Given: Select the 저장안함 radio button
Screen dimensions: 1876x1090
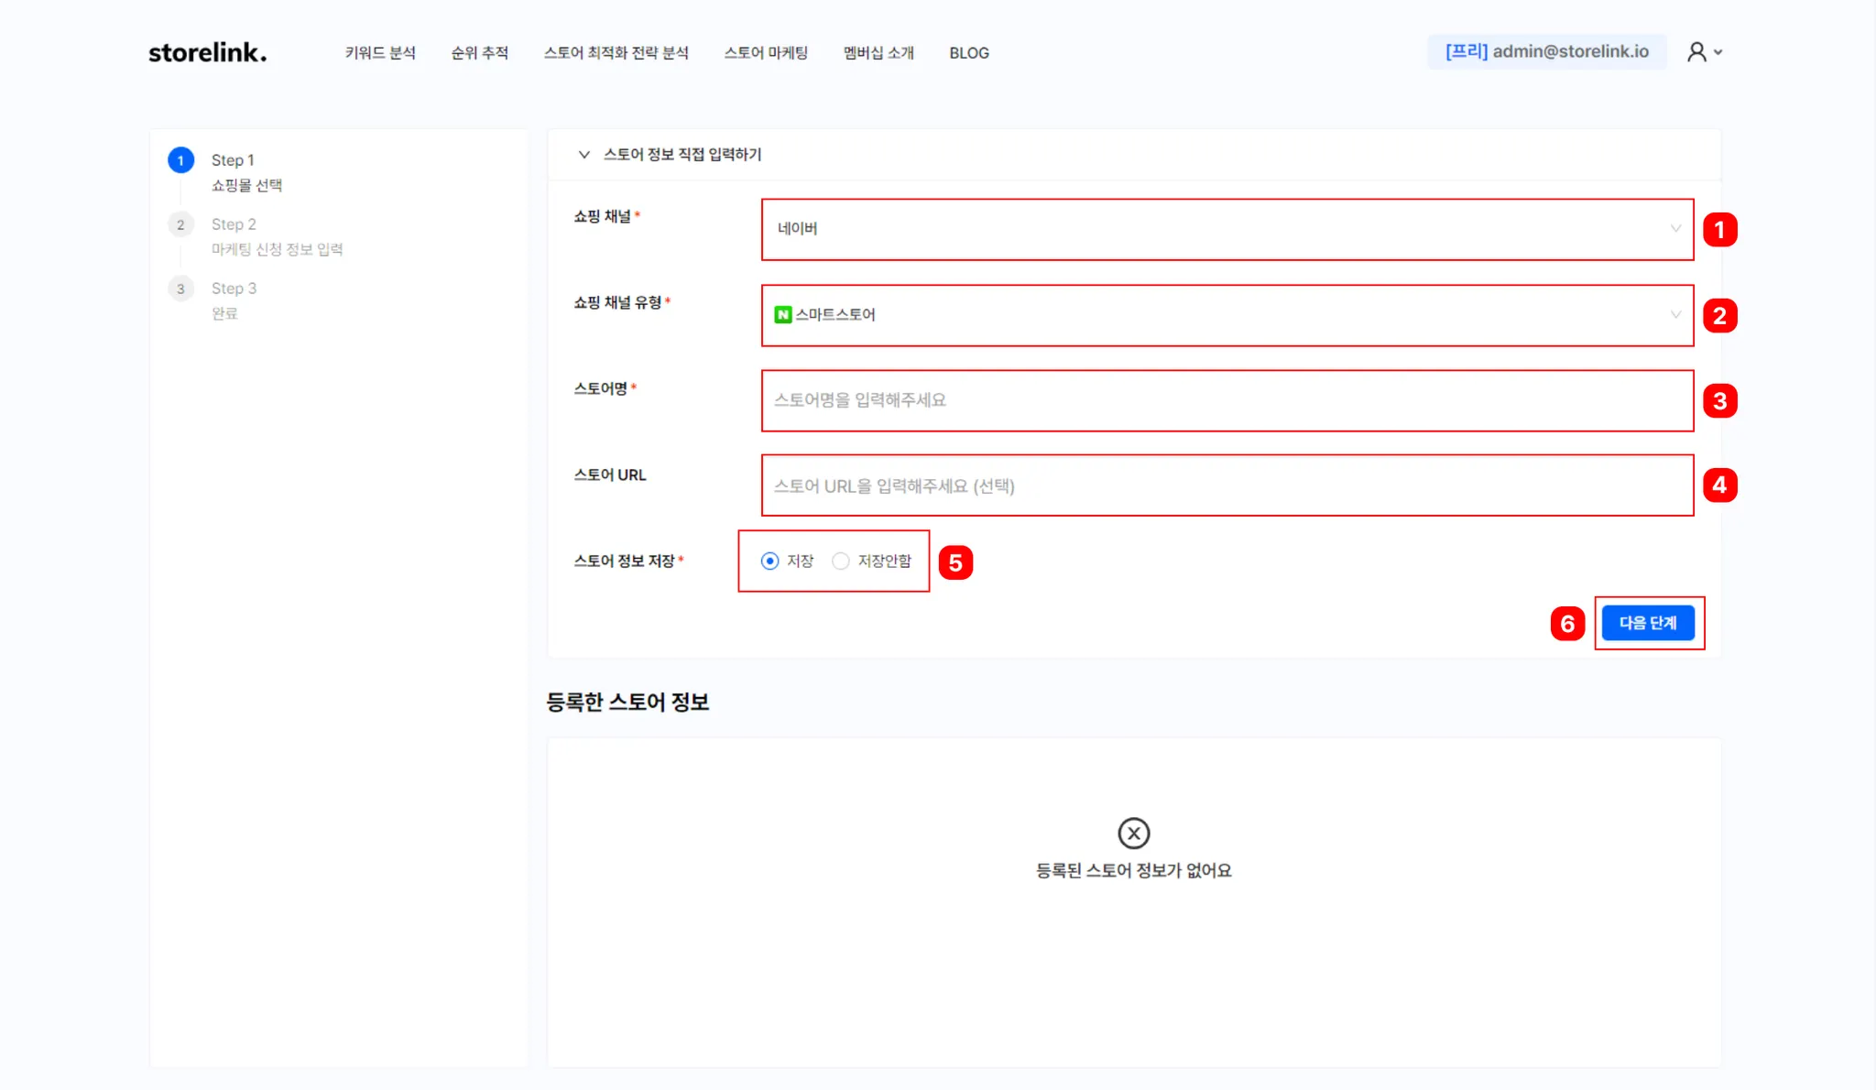Looking at the screenshot, I should (x=840, y=561).
